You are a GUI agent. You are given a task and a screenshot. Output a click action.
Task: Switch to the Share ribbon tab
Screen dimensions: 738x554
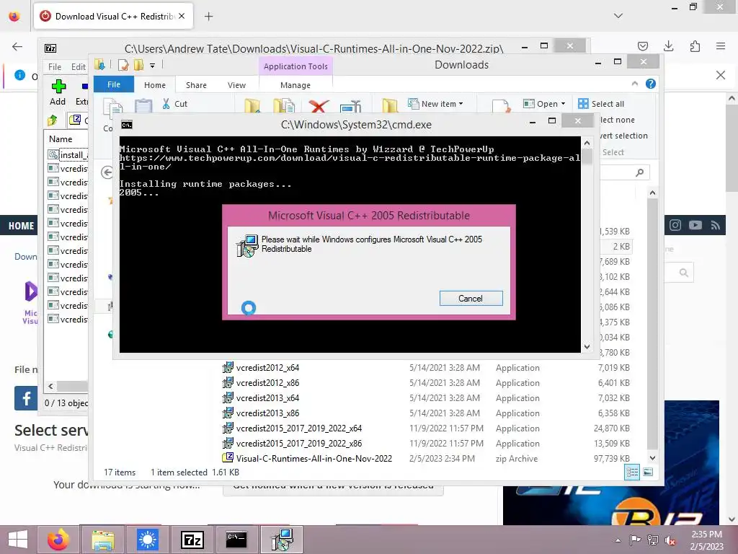(x=196, y=85)
